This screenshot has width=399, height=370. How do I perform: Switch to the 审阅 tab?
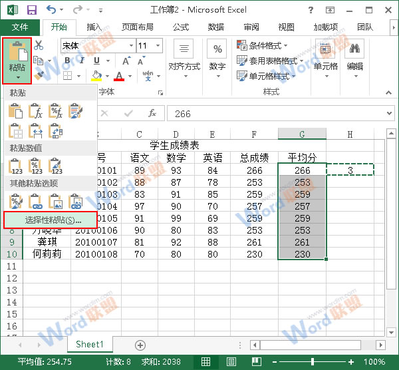click(251, 27)
